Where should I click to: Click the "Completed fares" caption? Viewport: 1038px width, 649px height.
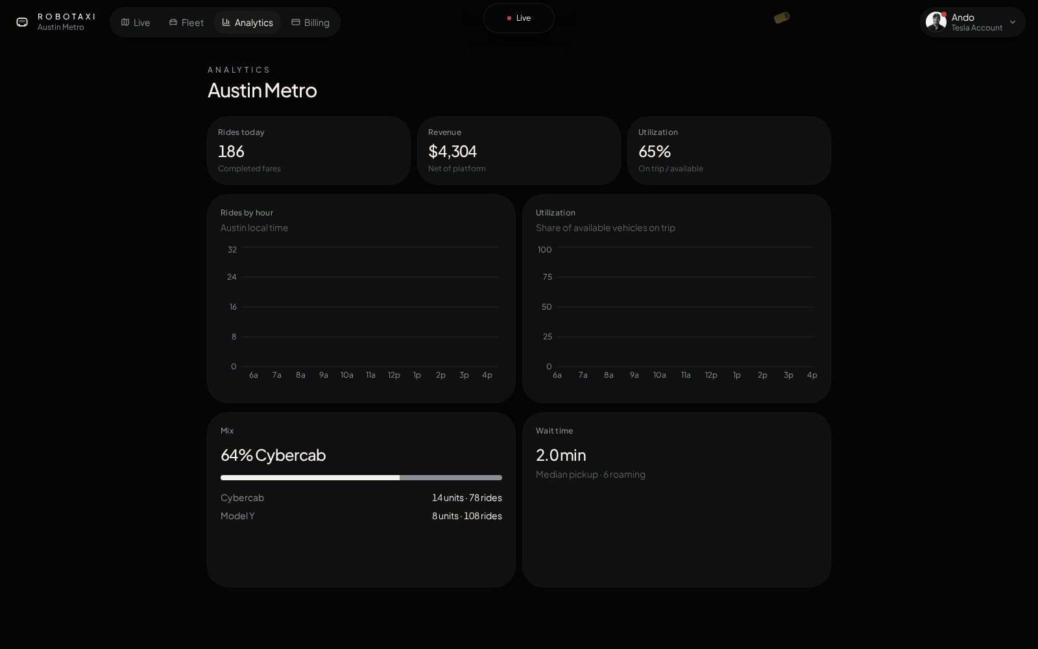pos(249,169)
